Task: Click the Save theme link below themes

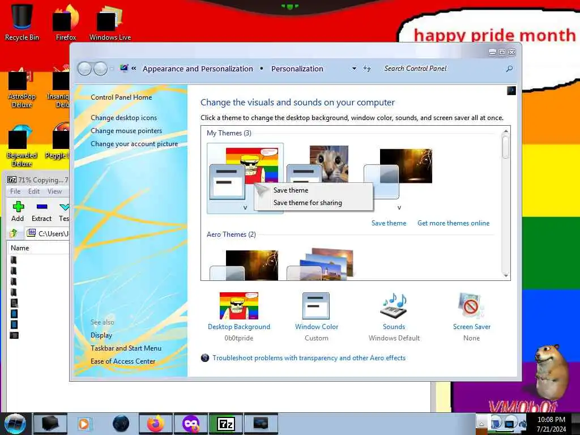Action: pos(389,223)
